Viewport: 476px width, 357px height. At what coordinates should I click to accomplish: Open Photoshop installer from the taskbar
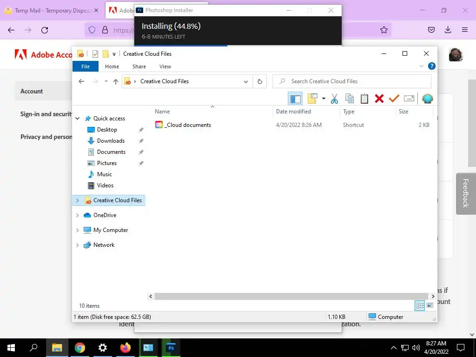[x=171, y=348]
